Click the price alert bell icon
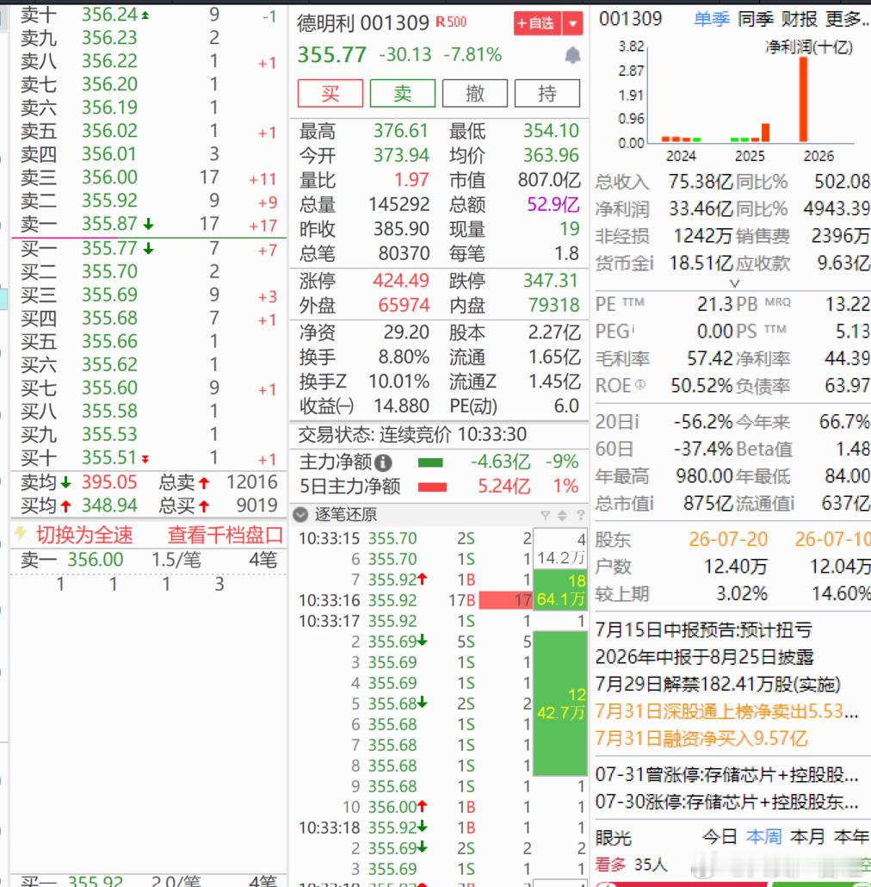871x887 pixels. click(572, 55)
